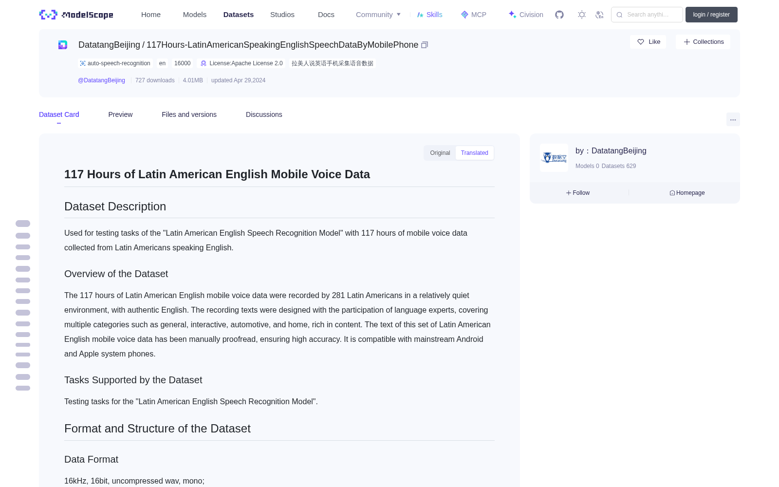Open the GitHub icon link

[559, 15]
